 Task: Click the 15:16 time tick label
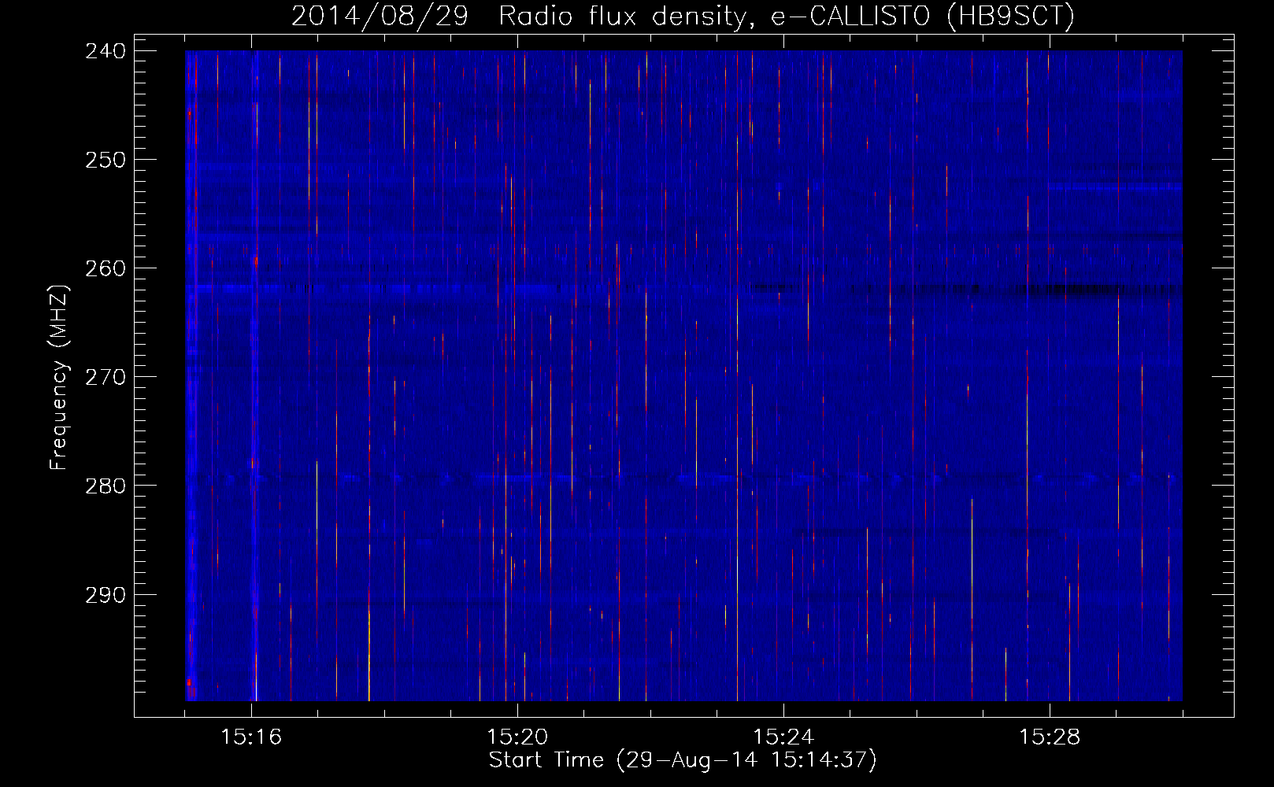(251, 737)
